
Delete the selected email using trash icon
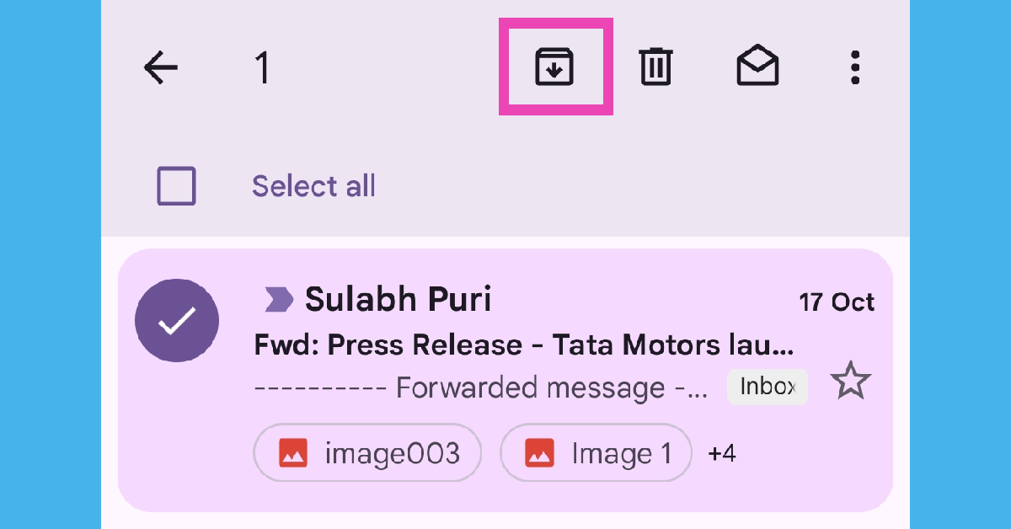coord(655,67)
